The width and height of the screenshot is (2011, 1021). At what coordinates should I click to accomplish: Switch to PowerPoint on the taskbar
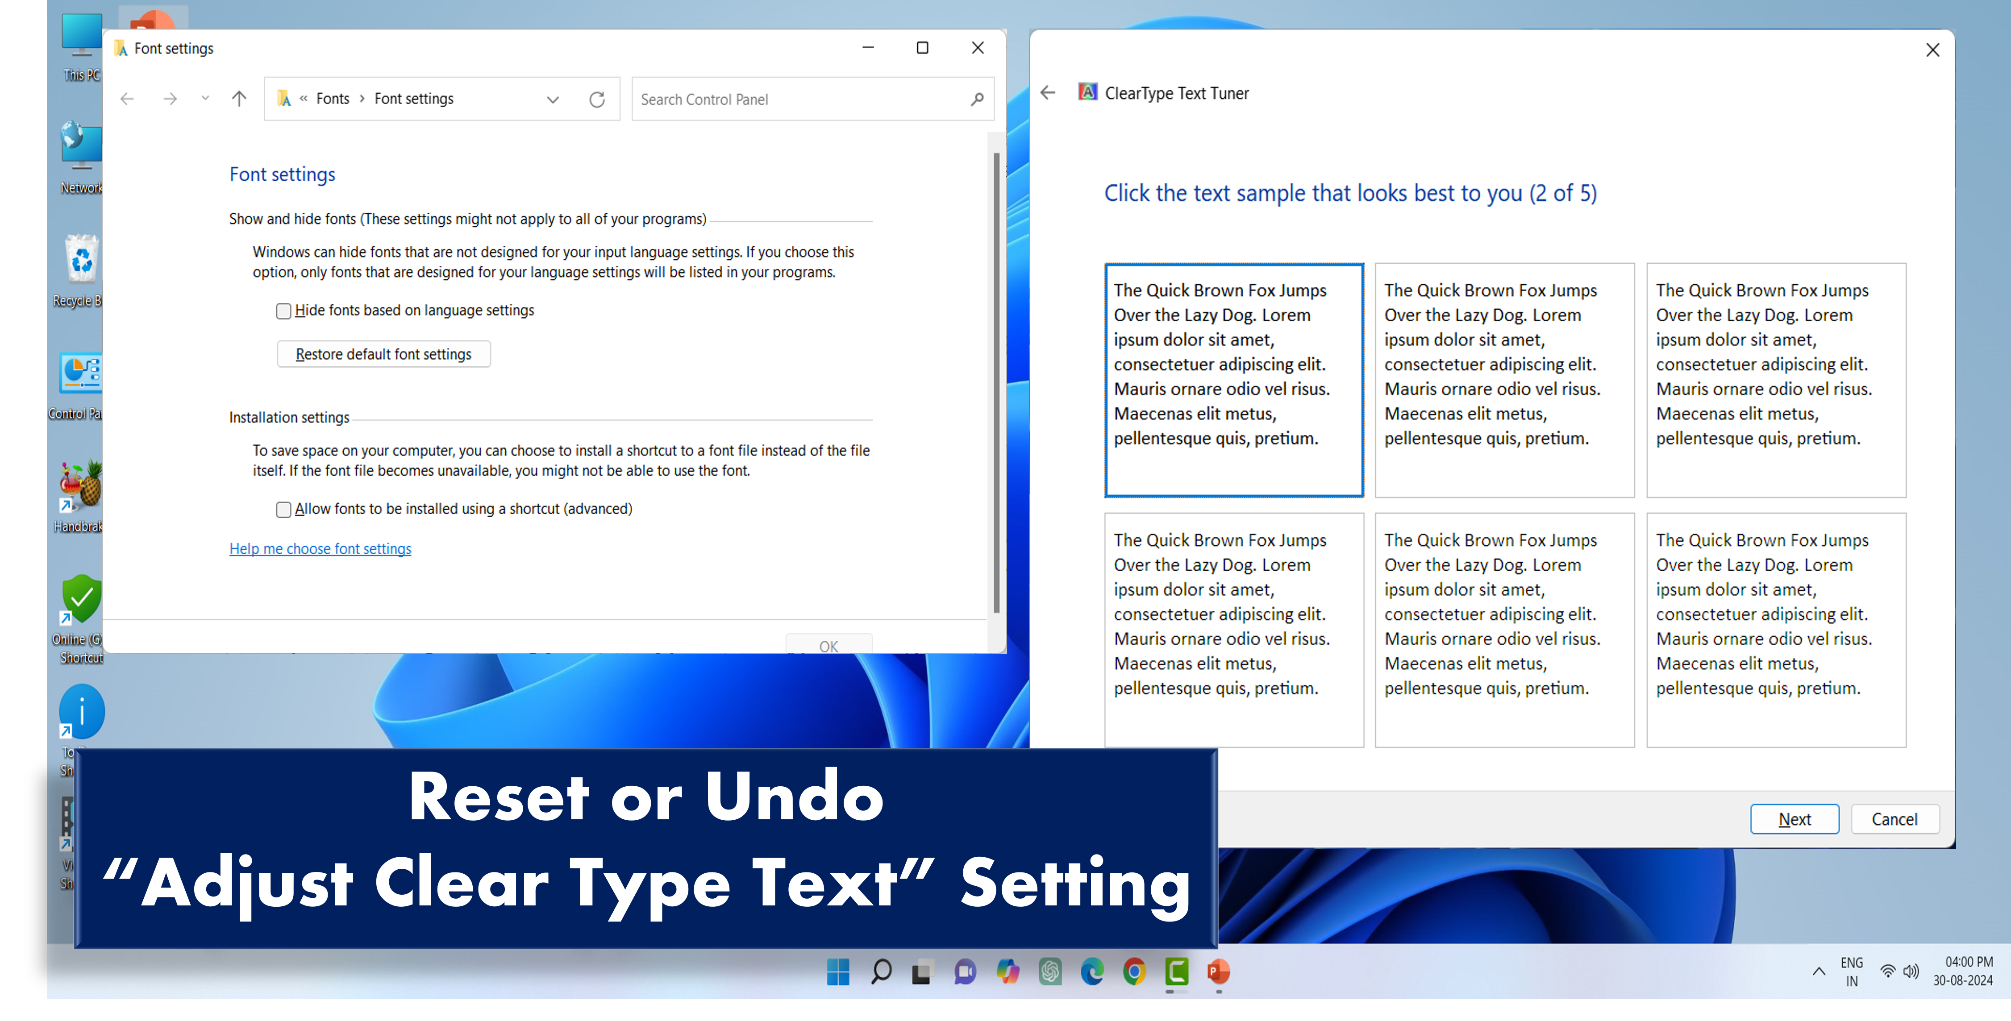(x=1219, y=972)
